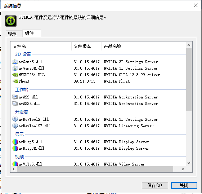This screenshot has width=202, height=194.
Task: Sort by 产品名称 column header
Action: 144,46
